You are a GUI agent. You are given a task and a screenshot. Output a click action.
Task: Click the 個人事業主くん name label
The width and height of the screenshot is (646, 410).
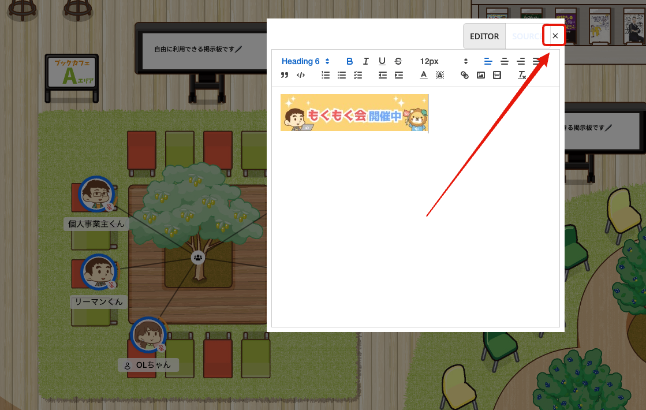point(96,223)
